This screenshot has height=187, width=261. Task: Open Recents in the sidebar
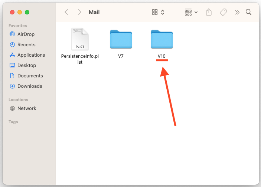coord(26,44)
